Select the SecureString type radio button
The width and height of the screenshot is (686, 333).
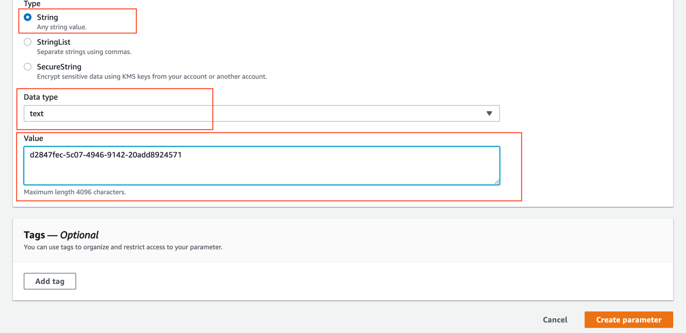coord(28,67)
